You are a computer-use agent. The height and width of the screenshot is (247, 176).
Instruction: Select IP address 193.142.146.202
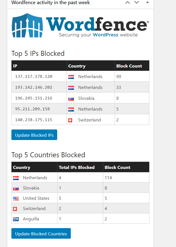(x=34, y=87)
